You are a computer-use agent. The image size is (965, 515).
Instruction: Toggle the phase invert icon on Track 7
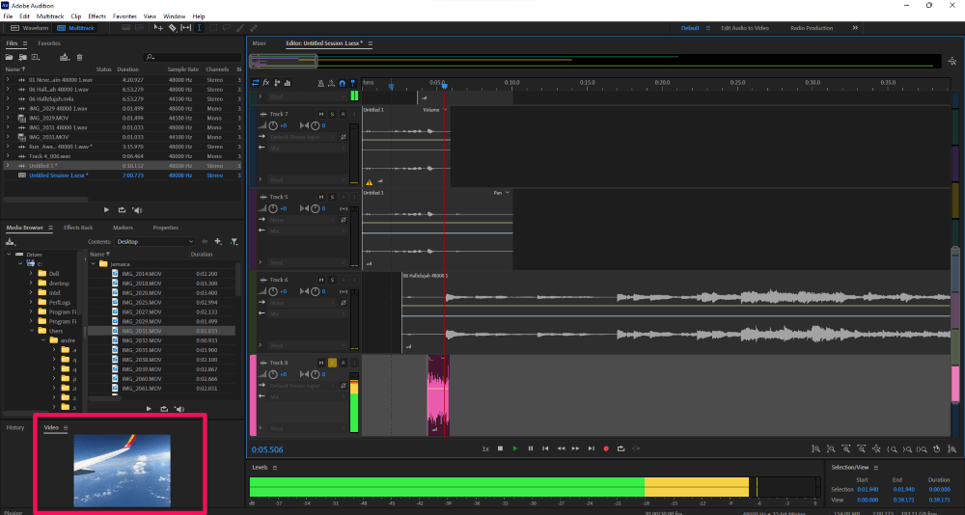344,137
